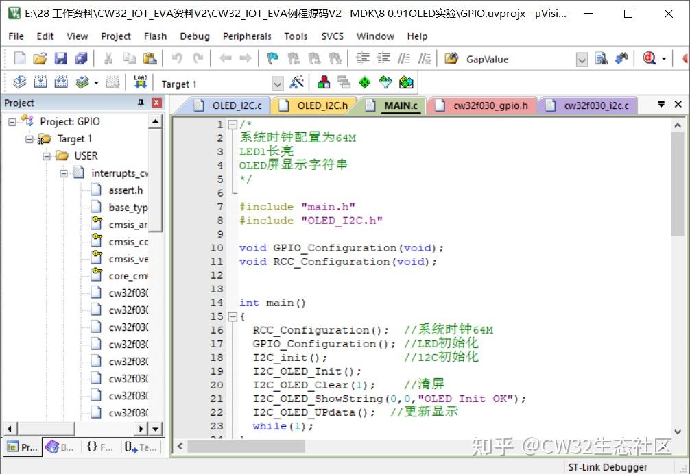Fold comment block at line 1
The height and width of the screenshot is (474, 690).
click(233, 125)
